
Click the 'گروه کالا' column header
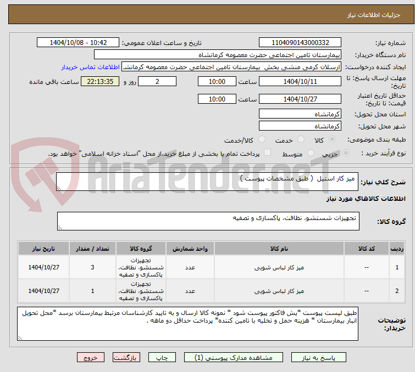[x=141, y=249]
